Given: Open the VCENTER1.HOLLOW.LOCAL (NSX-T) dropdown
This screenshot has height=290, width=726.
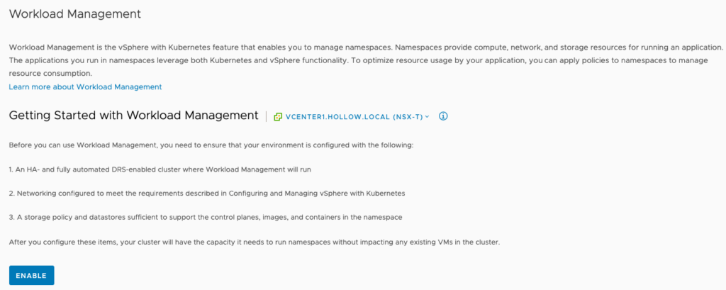Looking at the screenshot, I should [x=352, y=116].
